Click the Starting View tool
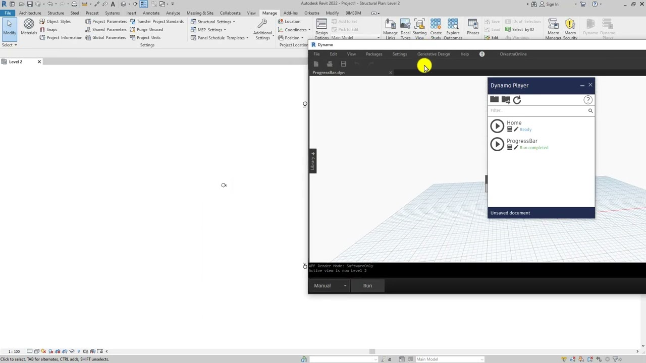The image size is (646, 363). click(x=419, y=29)
